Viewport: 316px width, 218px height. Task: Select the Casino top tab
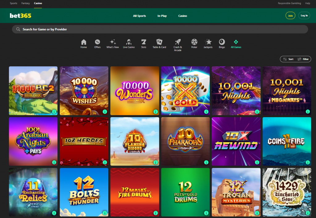[38, 3]
